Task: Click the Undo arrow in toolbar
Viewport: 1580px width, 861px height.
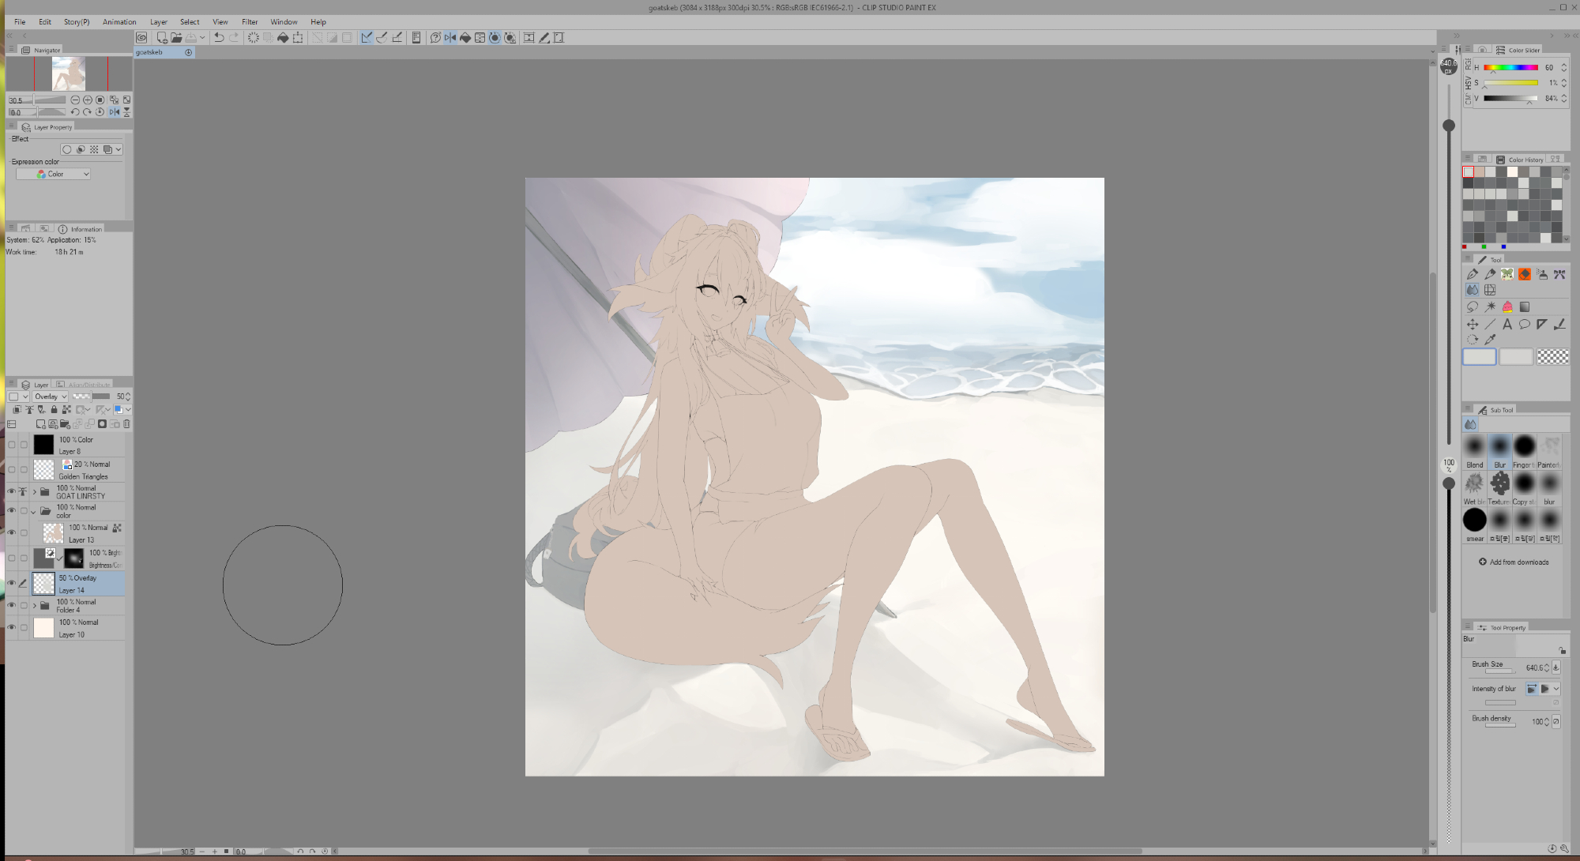Action: 219,37
